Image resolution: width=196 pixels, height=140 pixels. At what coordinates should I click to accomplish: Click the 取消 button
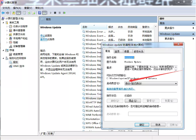point(158,125)
